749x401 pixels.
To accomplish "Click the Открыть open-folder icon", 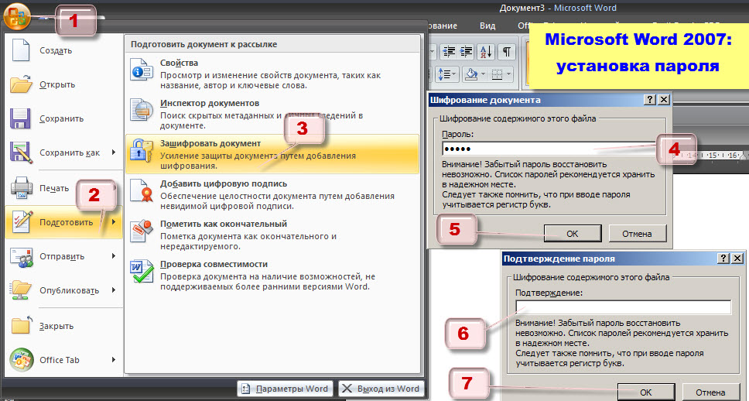I will click(21, 84).
